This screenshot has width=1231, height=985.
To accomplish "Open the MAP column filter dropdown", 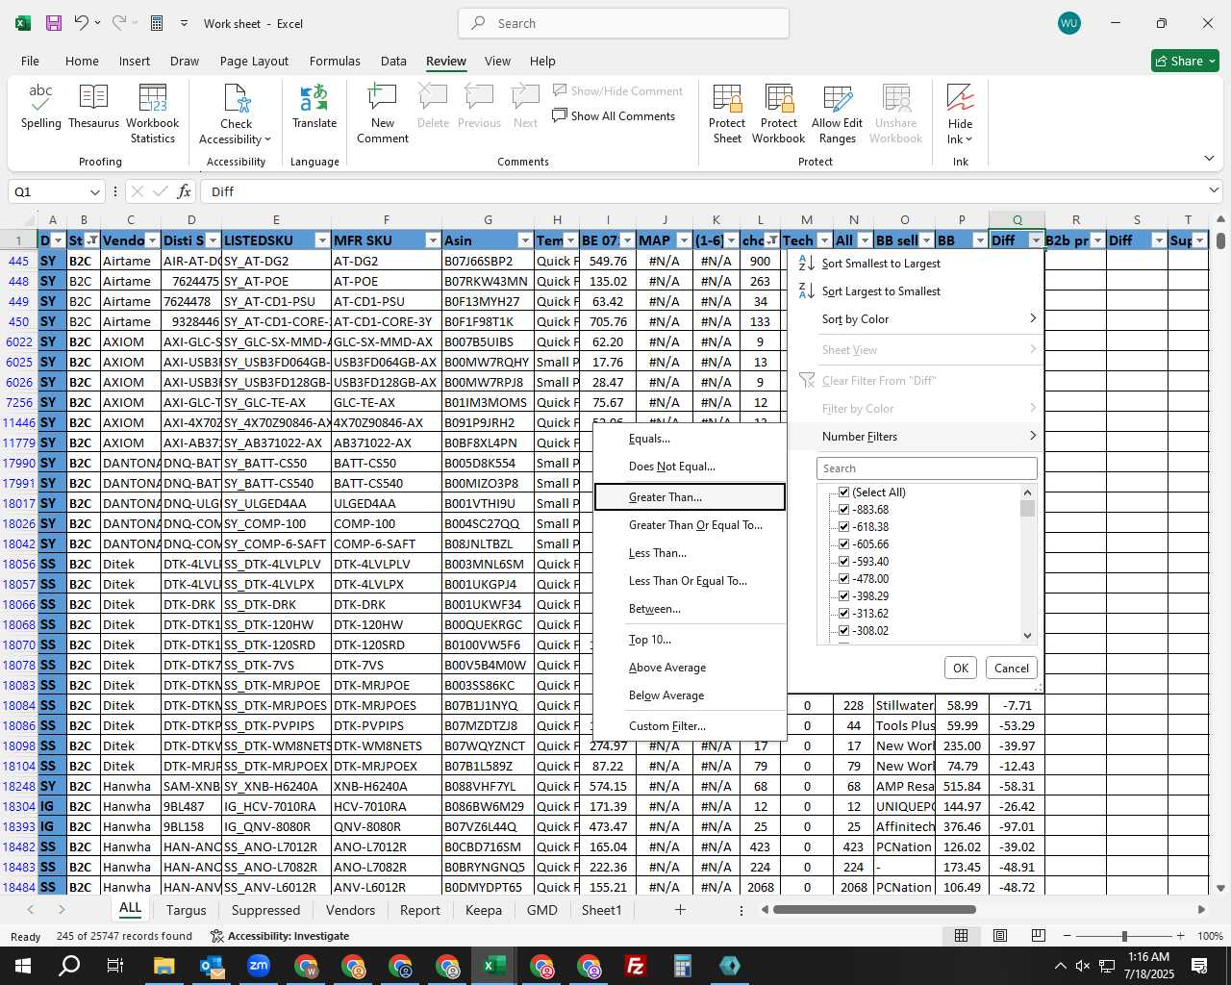I will coord(685,240).
